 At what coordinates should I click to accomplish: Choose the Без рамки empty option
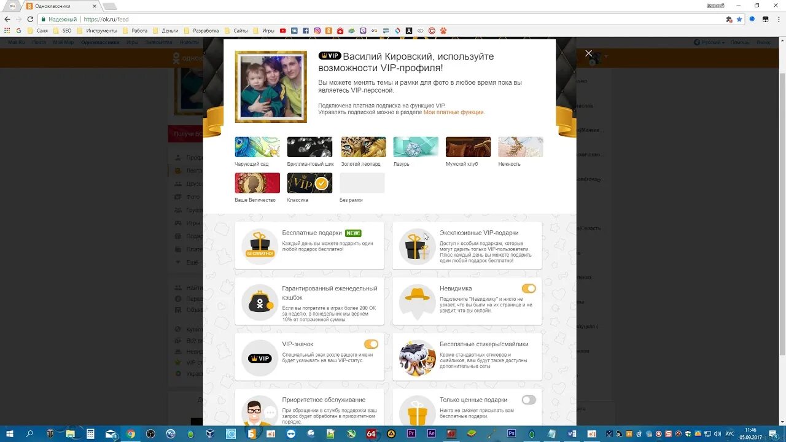362,183
